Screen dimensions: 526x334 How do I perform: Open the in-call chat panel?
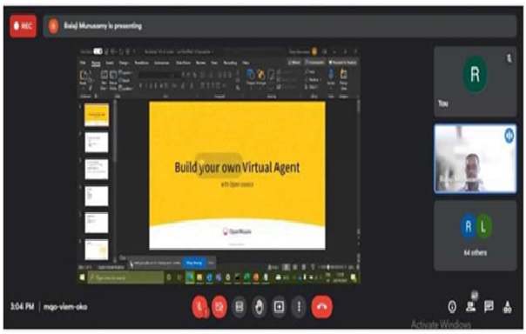point(489,306)
